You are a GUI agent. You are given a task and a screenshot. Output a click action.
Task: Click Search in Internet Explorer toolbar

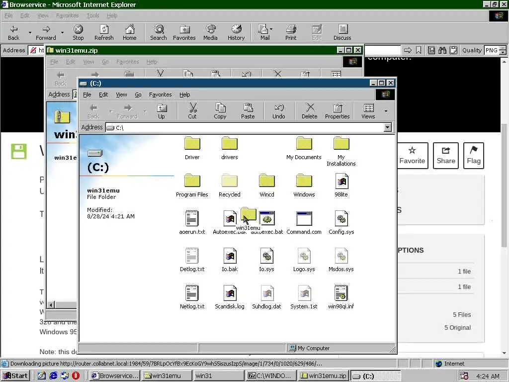click(159, 32)
